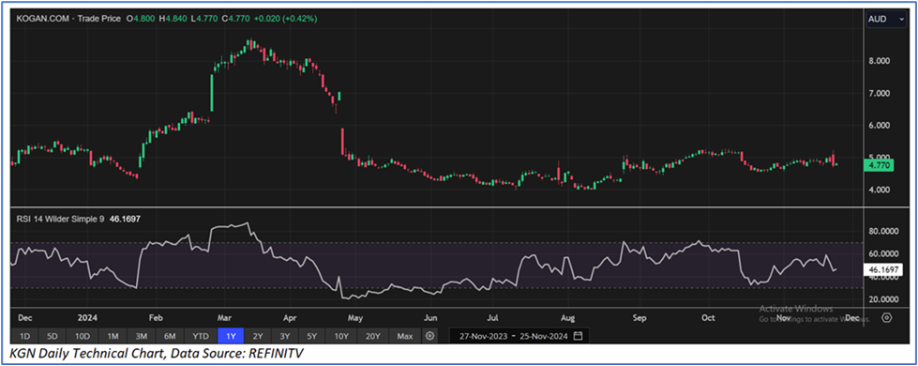Open range settings gear beside Max
The image size is (918, 366).
(x=430, y=336)
